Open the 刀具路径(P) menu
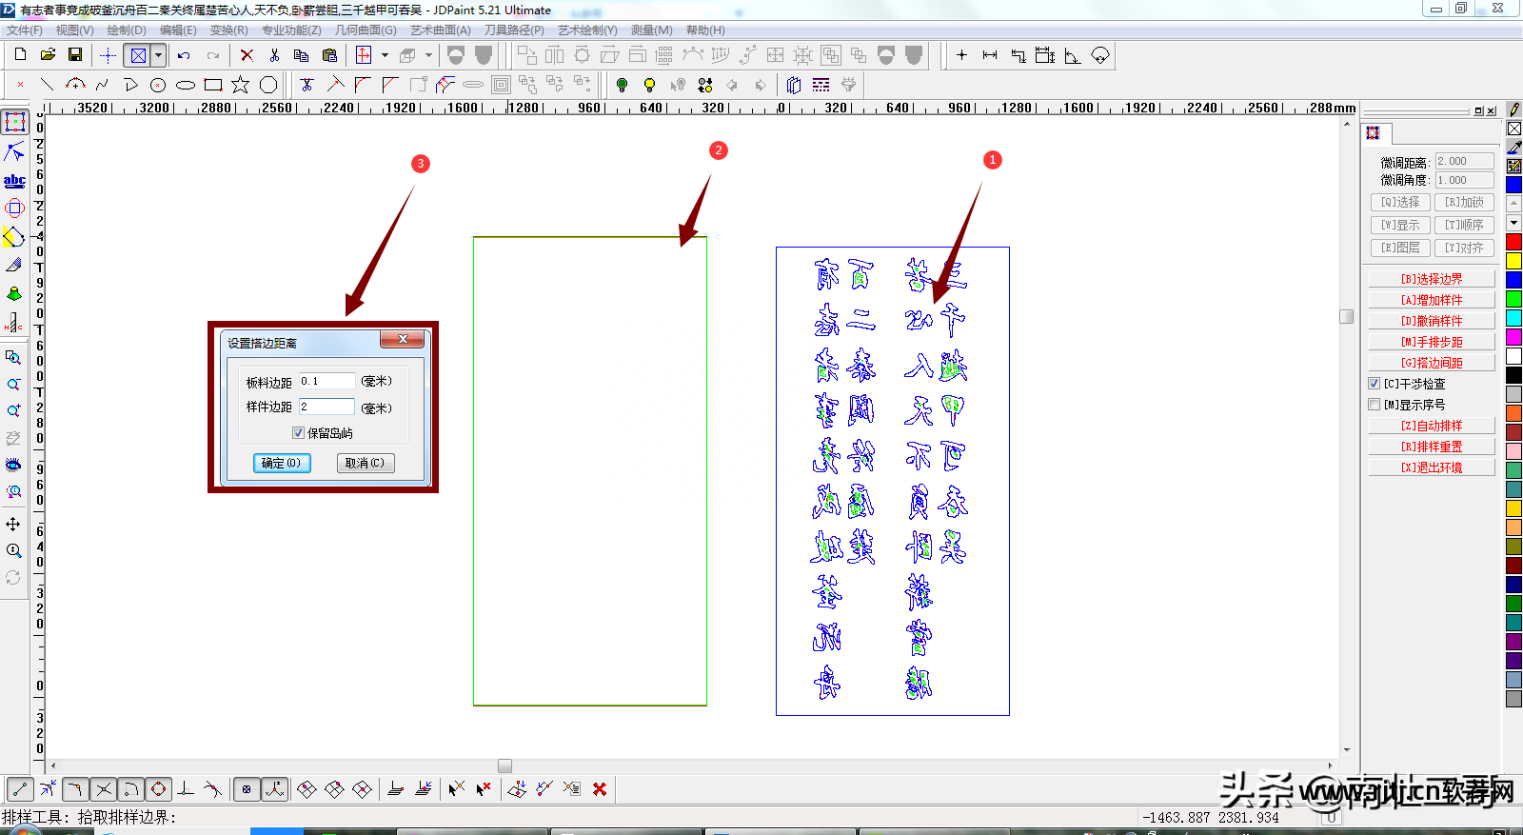Viewport: 1523px width, 835px height. pos(514,30)
